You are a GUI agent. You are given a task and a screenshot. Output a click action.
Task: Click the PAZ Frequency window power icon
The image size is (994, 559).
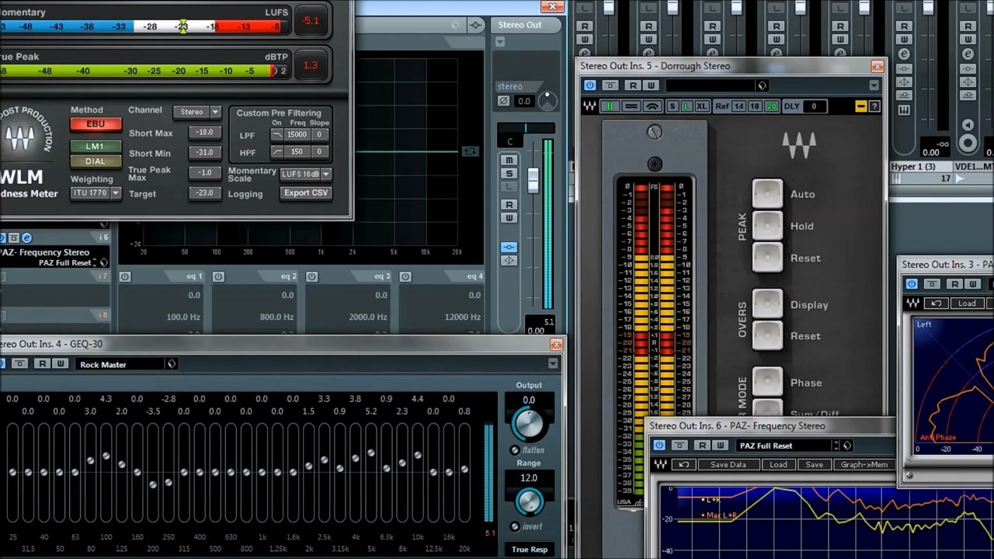tap(659, 446)
